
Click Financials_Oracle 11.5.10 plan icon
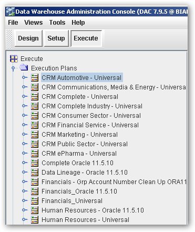pos(35,191)
